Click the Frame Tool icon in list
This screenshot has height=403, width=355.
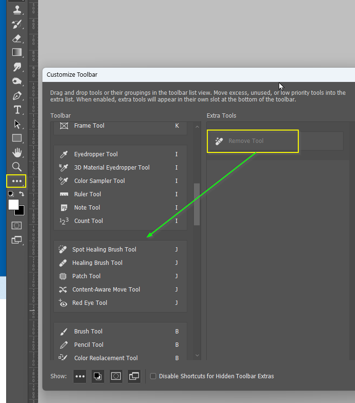[x=64, y=126]
